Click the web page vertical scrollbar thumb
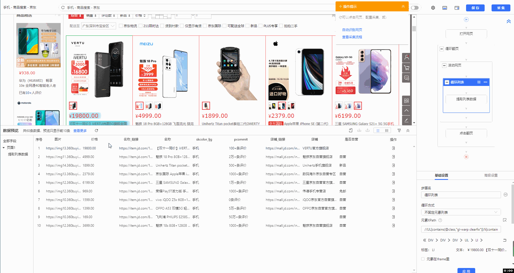 pyautogui.click(x=414, y=29)
